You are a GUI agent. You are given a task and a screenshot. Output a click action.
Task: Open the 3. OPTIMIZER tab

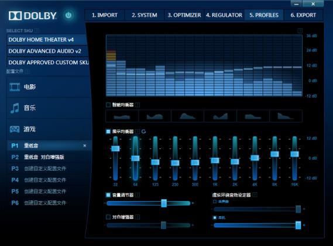point(184,15)
